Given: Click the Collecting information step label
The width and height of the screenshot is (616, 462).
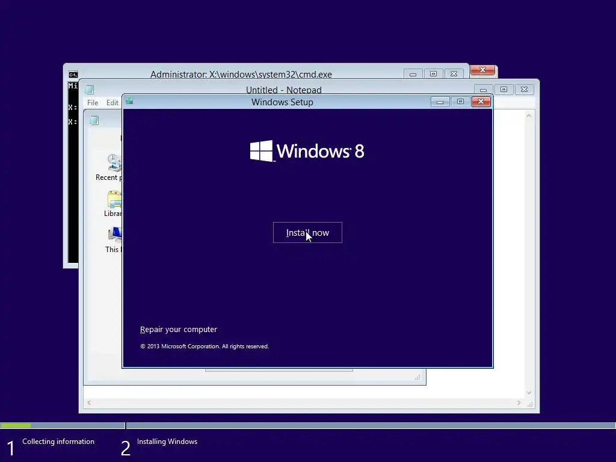Looking at the screenshot, I should click(x=58, y=442).
